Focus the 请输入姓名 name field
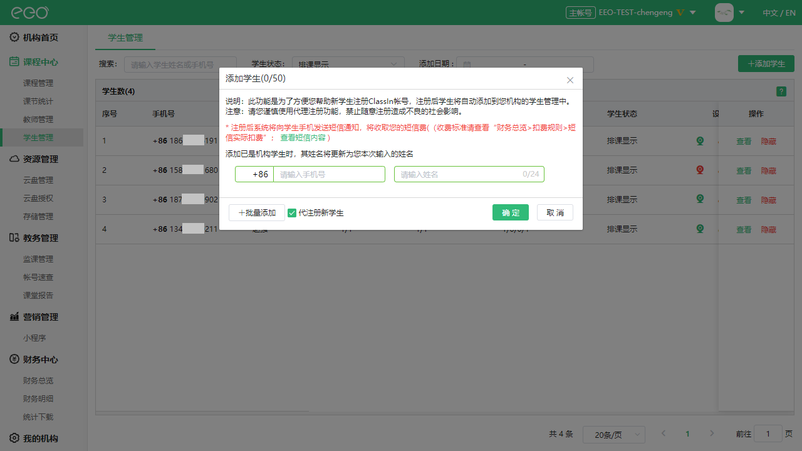 pos(469,174)
